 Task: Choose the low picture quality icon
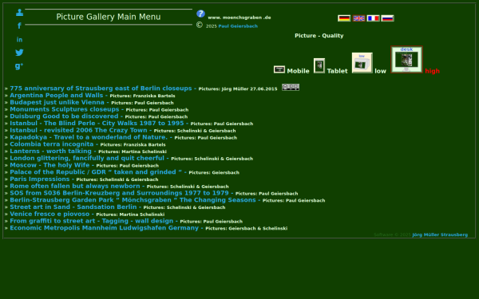pyautogui.click(x=362, y=63)
